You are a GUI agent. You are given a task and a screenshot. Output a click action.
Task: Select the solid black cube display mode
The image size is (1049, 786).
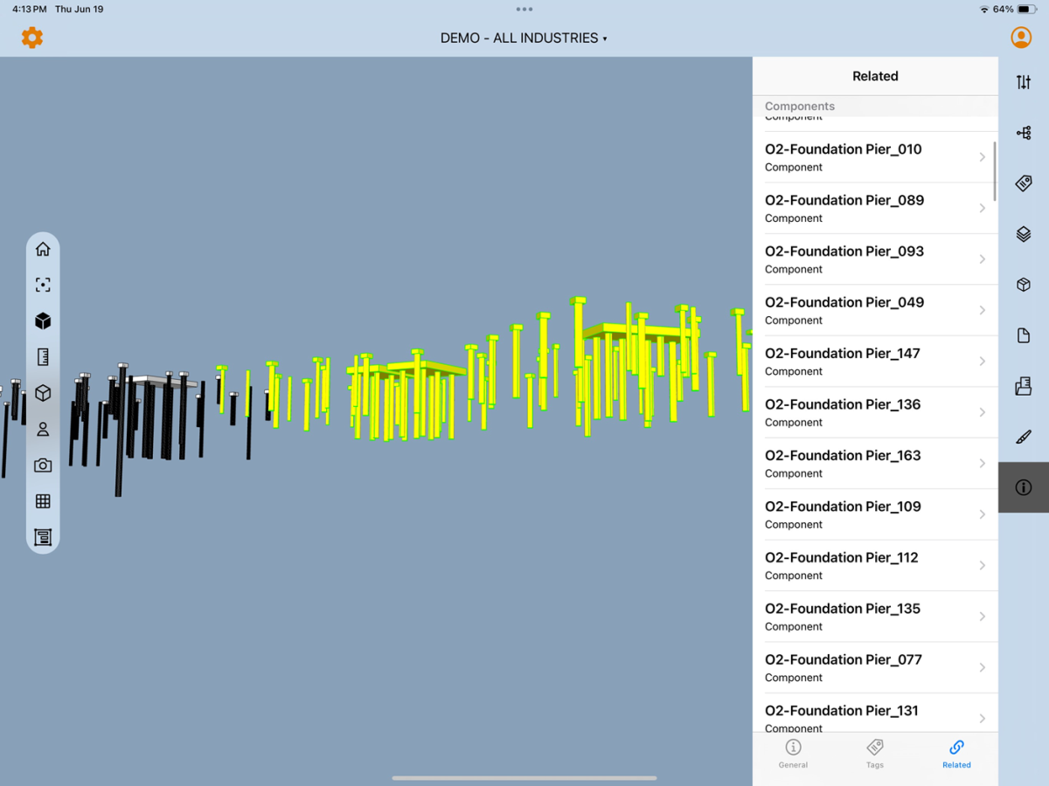coord(43,321)
